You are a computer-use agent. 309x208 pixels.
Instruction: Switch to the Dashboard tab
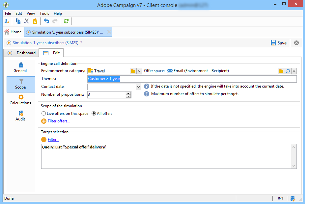click(21, 53)
